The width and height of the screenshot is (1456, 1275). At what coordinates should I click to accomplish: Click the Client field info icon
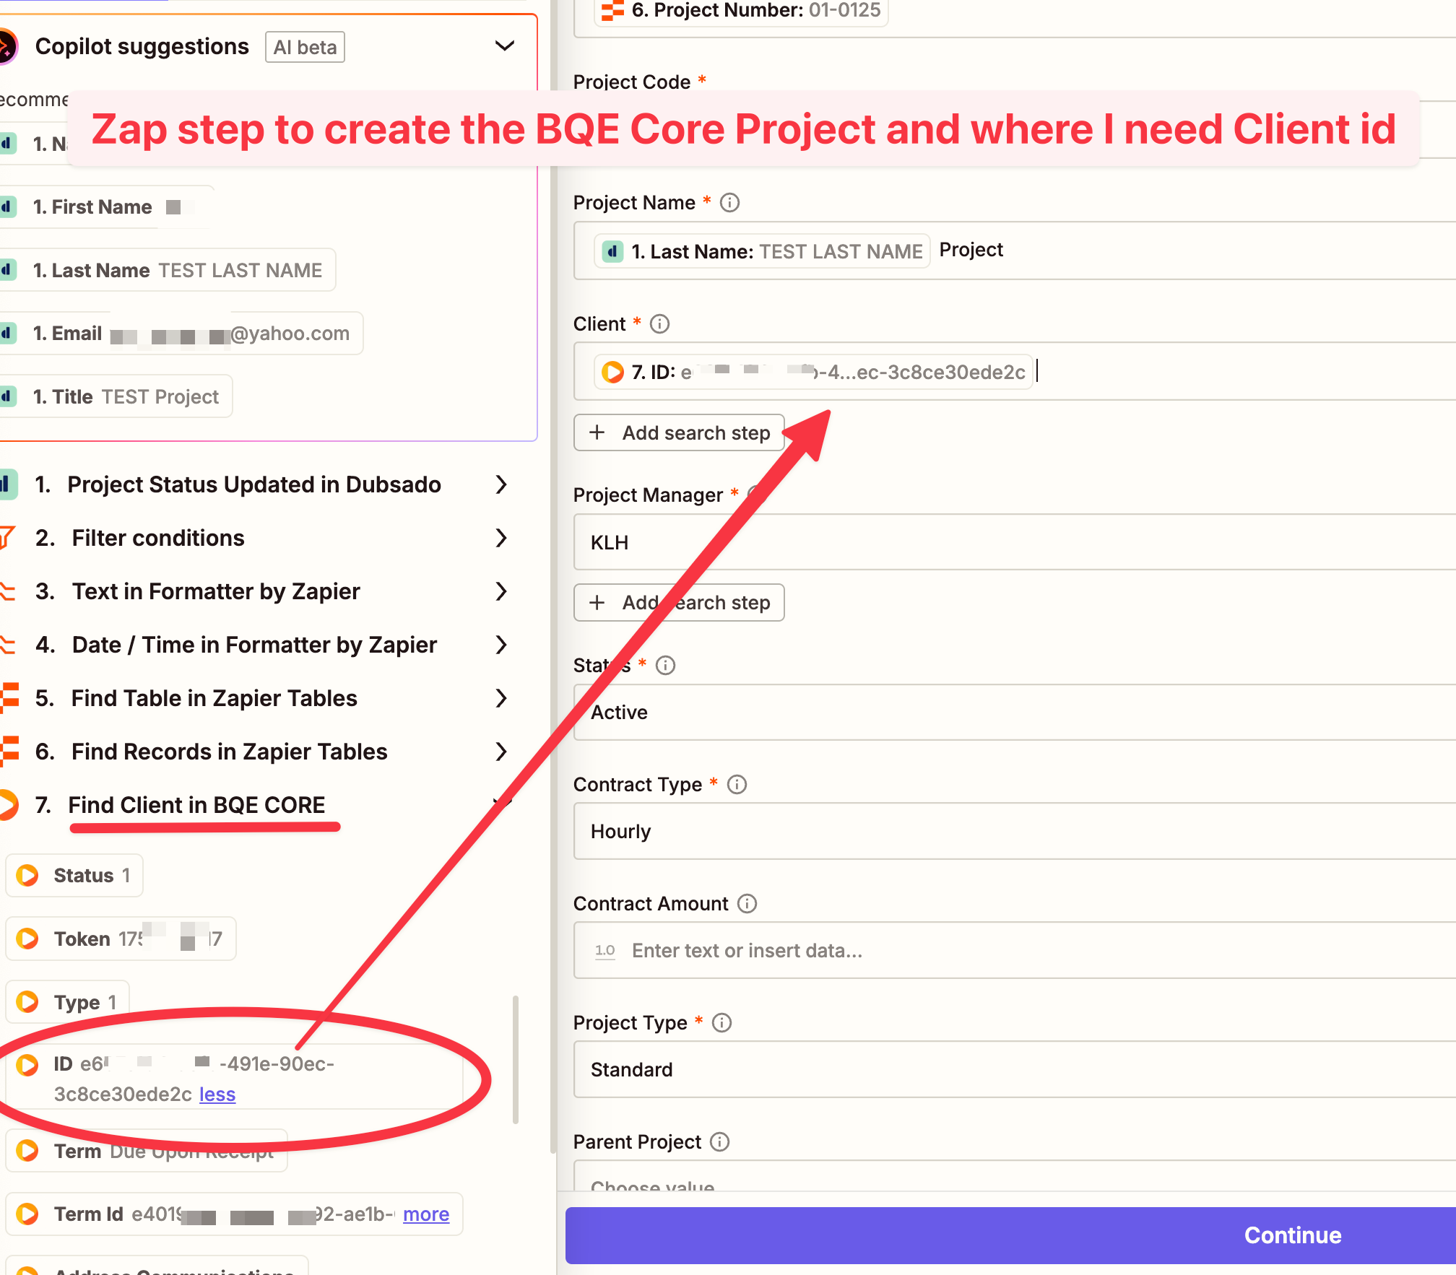pos(659,323)
